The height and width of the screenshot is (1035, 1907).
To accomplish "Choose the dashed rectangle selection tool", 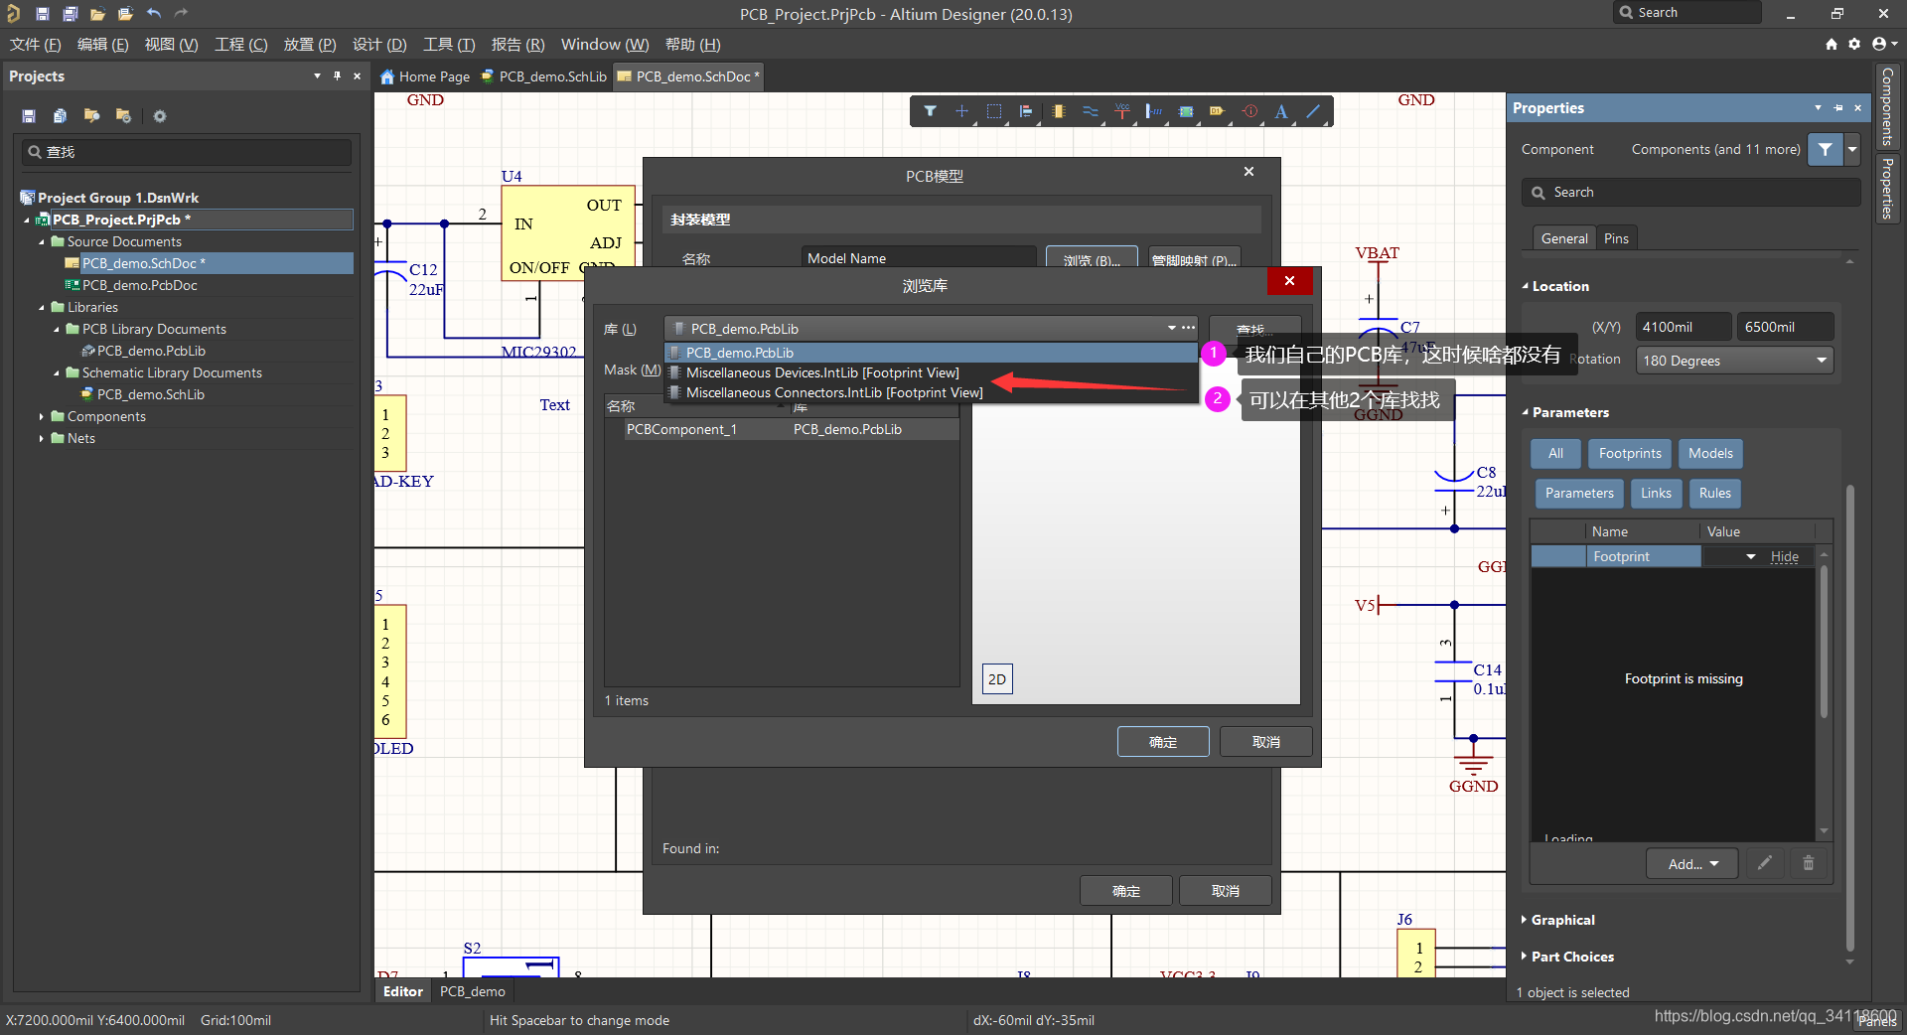I will (994, 111).
